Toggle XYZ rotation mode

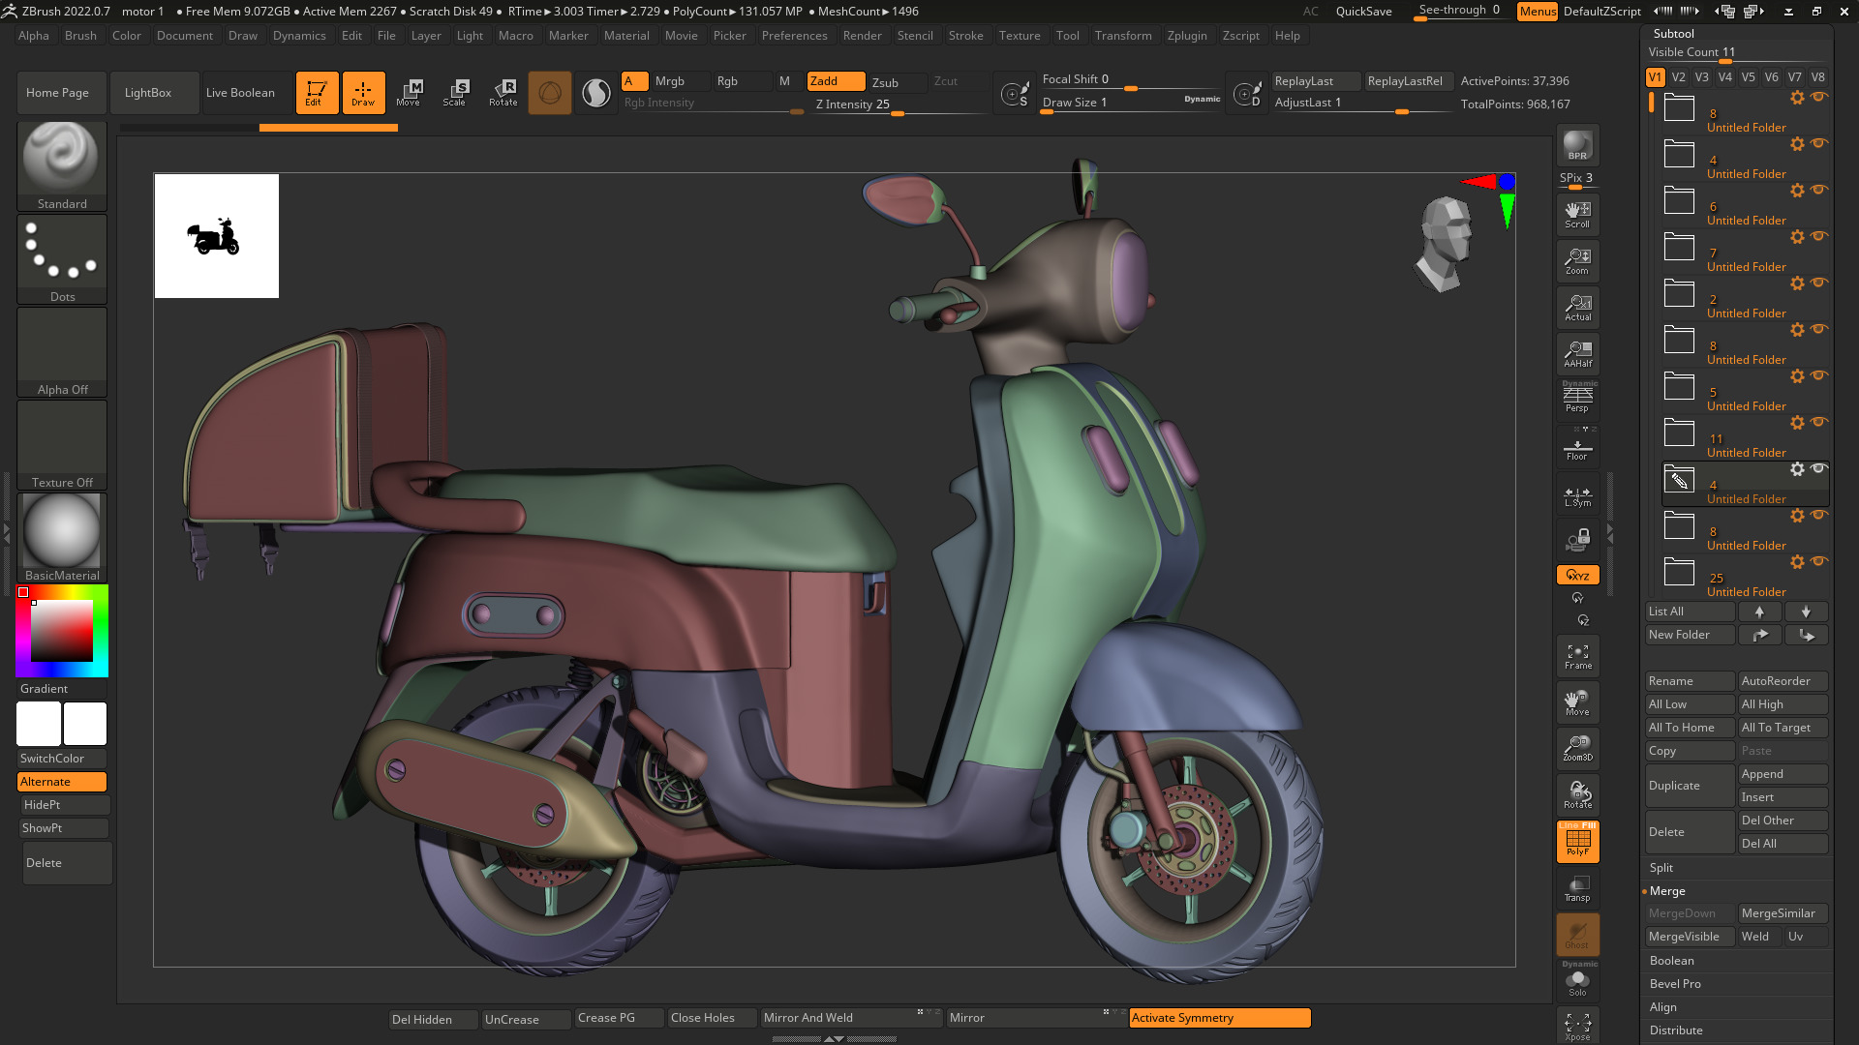tap(1577, 575)
